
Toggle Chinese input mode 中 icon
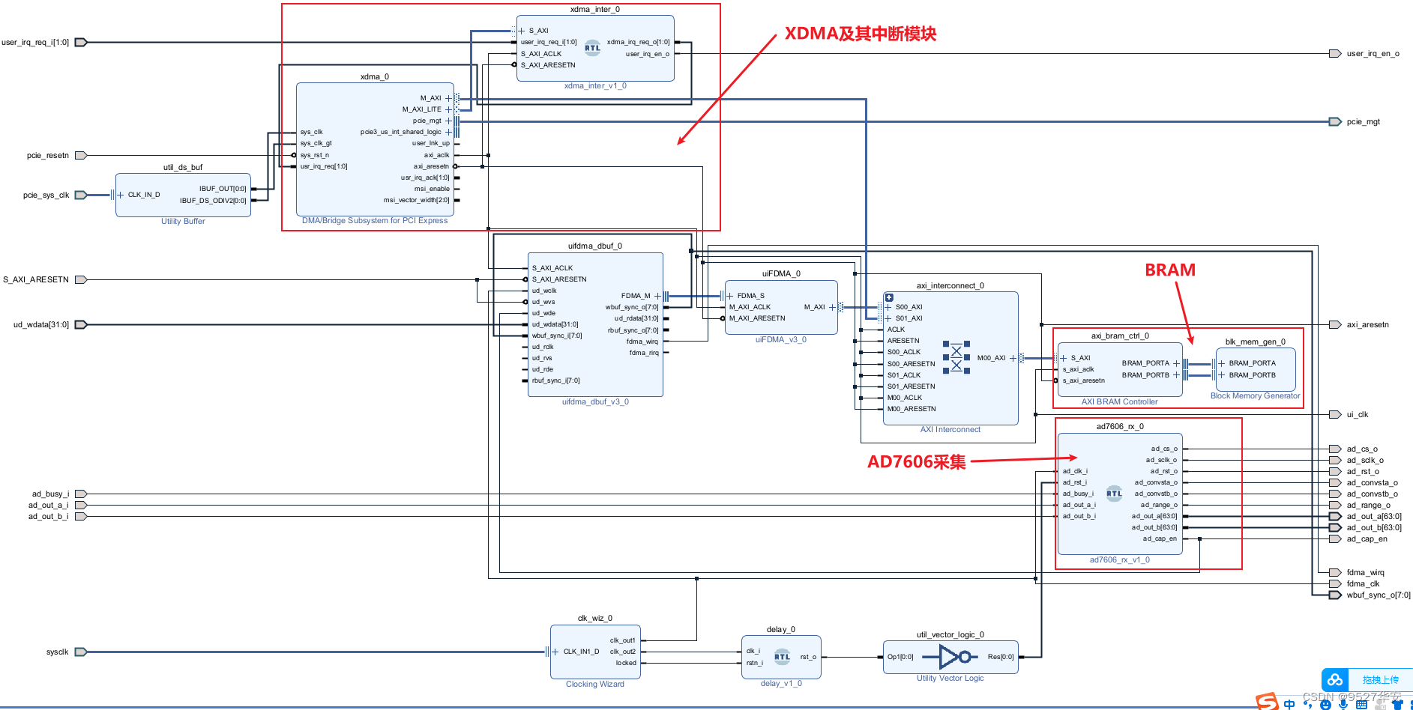pyautogui.click(x=1289, y=704)
